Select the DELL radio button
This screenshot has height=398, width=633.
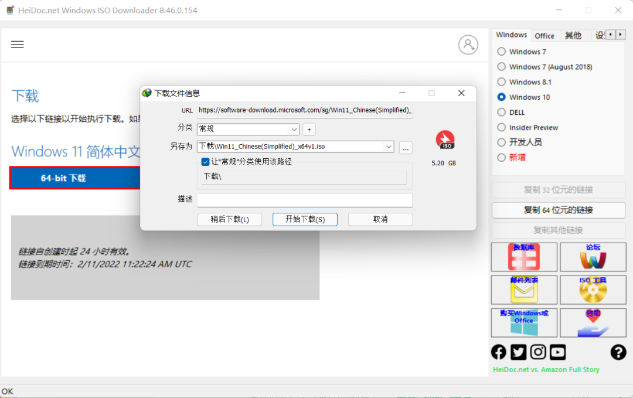tap(501, 112)
